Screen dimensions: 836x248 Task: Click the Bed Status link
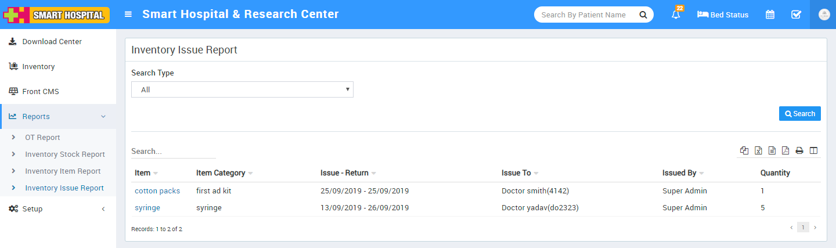723,15
